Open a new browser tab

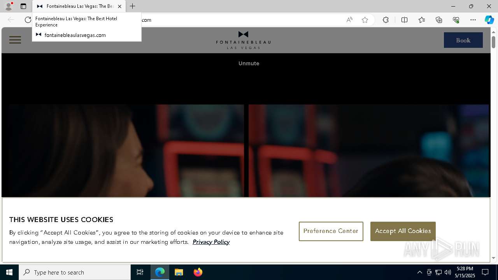pos(132,6)
